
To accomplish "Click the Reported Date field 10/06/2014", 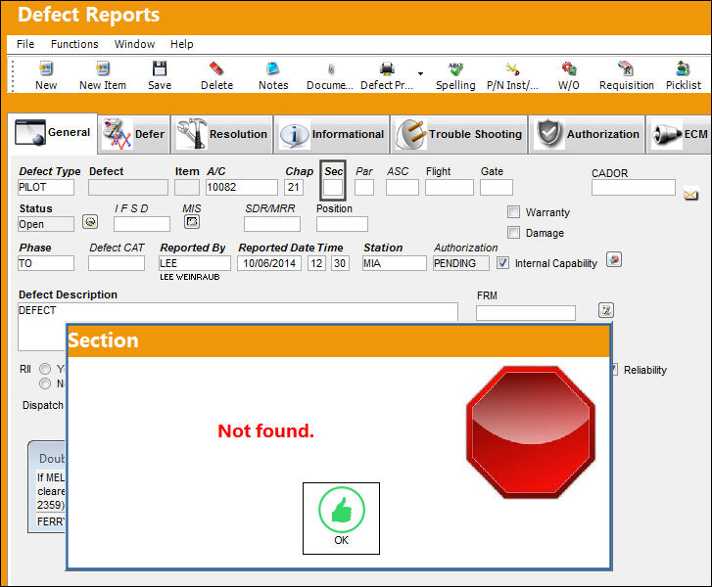I will click(x=268, y=263).
